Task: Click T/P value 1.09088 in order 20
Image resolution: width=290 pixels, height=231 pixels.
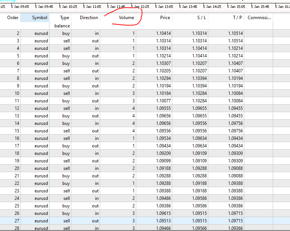Action: [236, 168]
